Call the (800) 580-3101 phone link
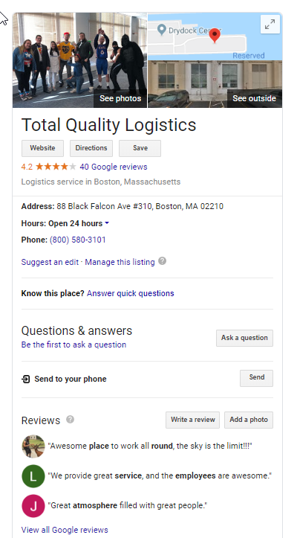This screenshot has width=297, height=538. [78, 240]
